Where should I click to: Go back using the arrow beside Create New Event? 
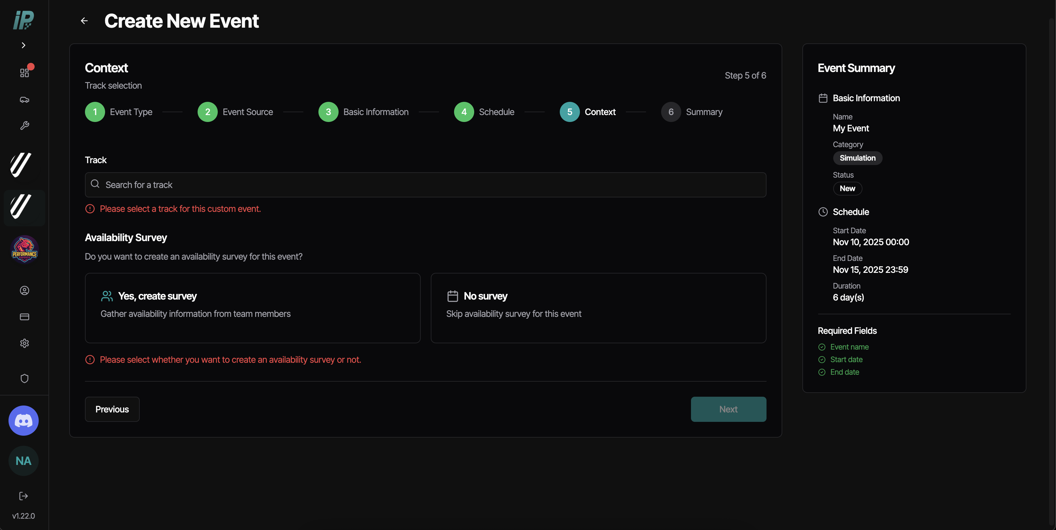click(x=84, y=21)
